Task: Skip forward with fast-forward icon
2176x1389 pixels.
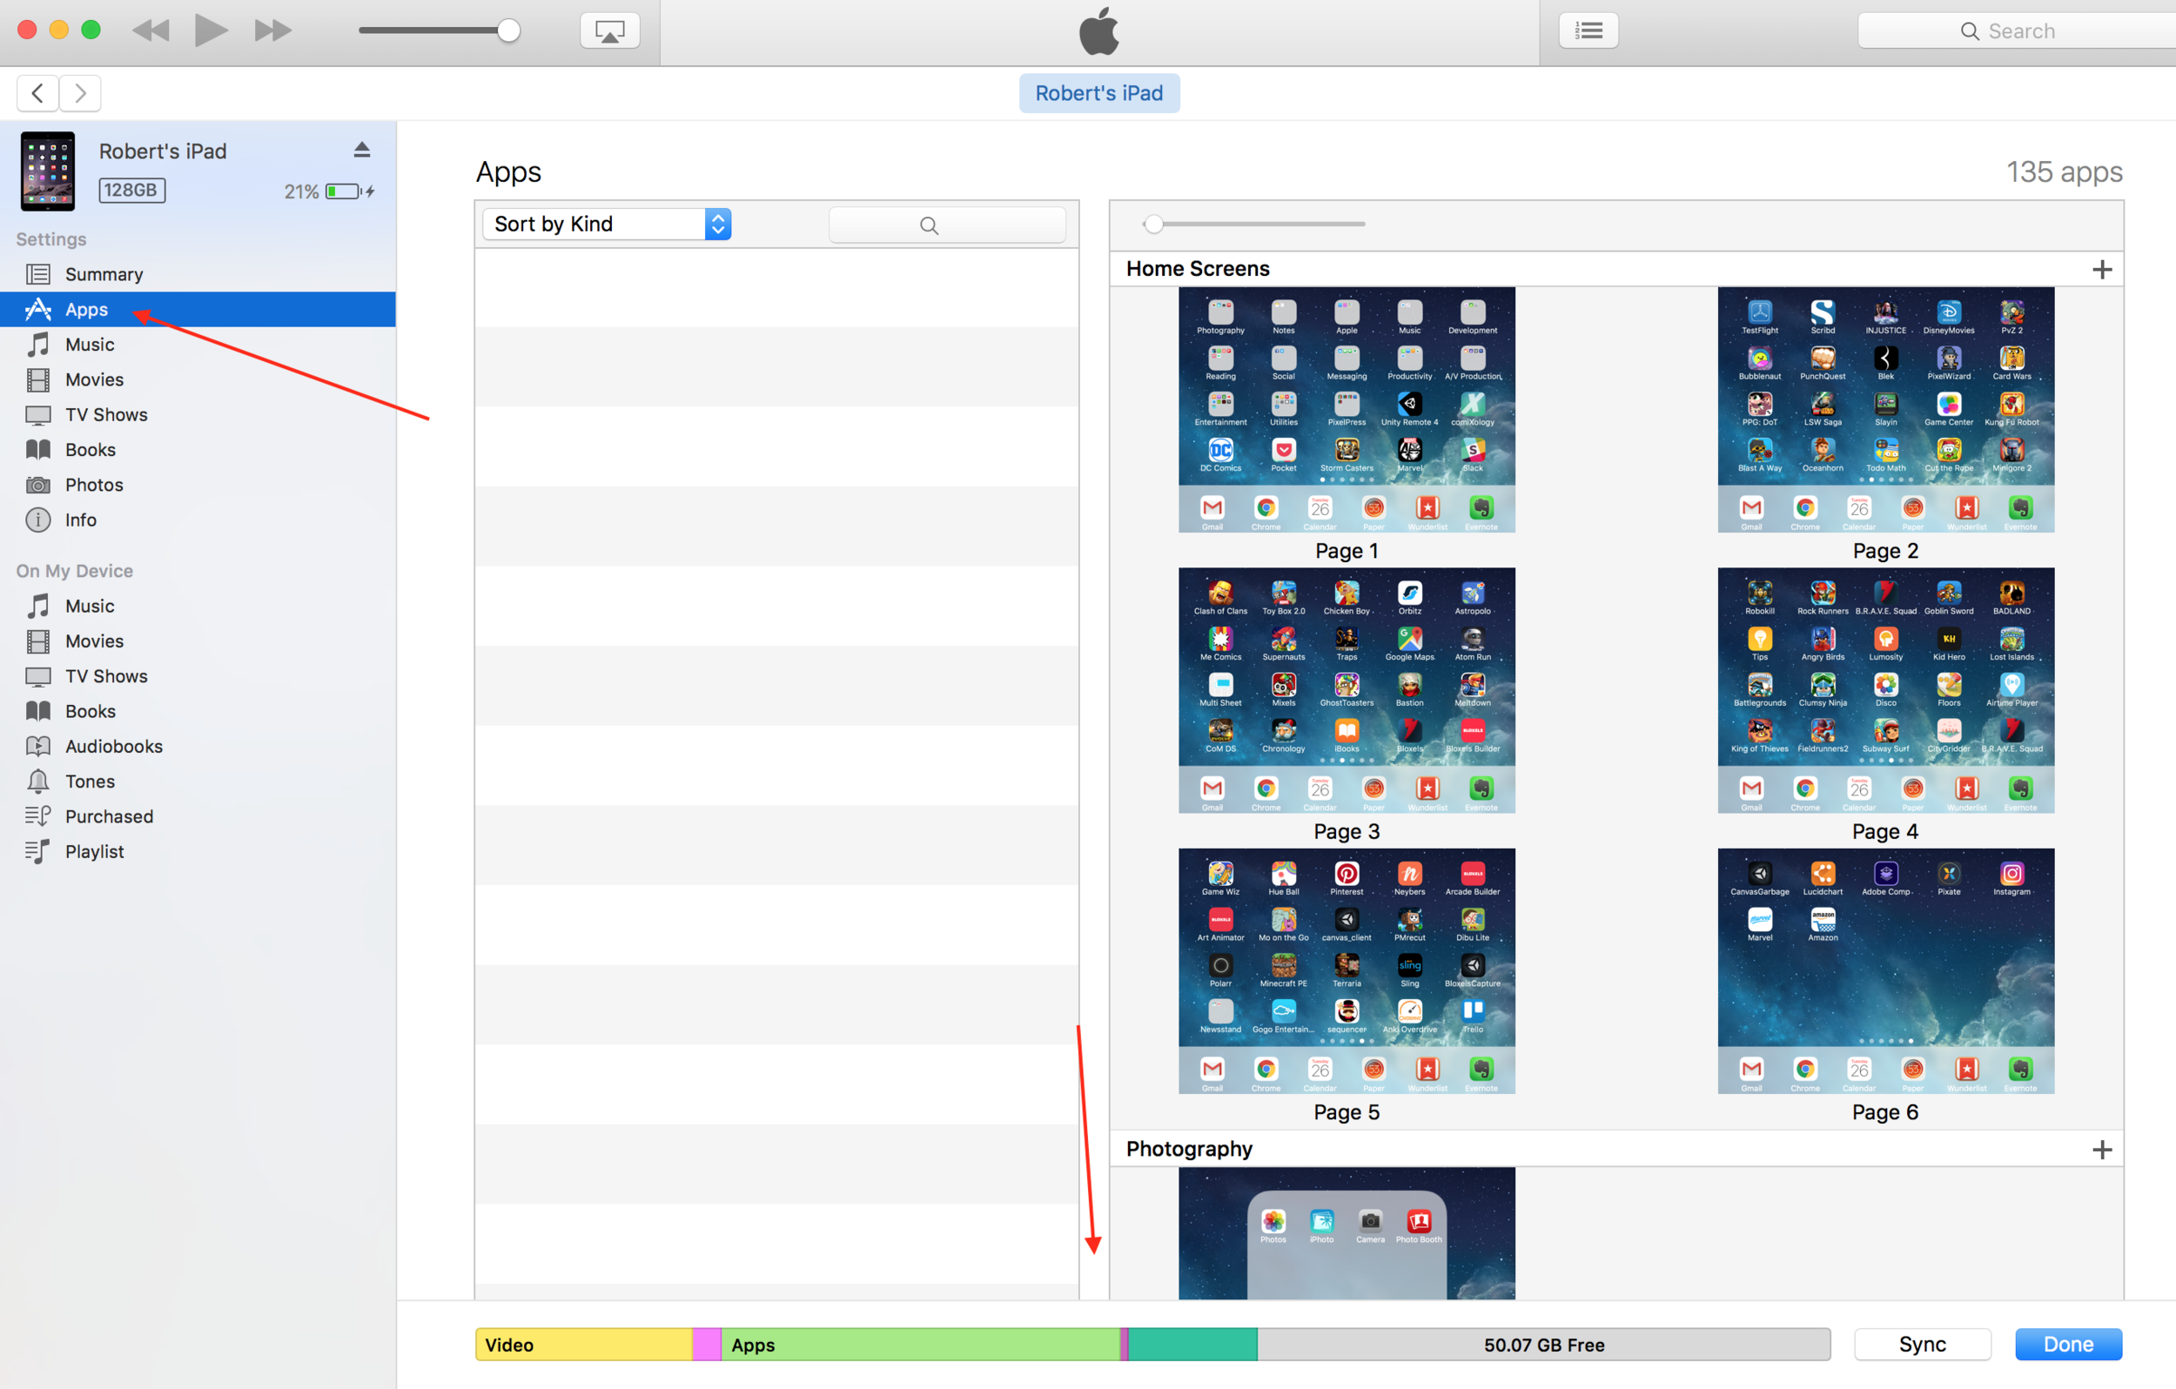Action: (x=272, y=30)
